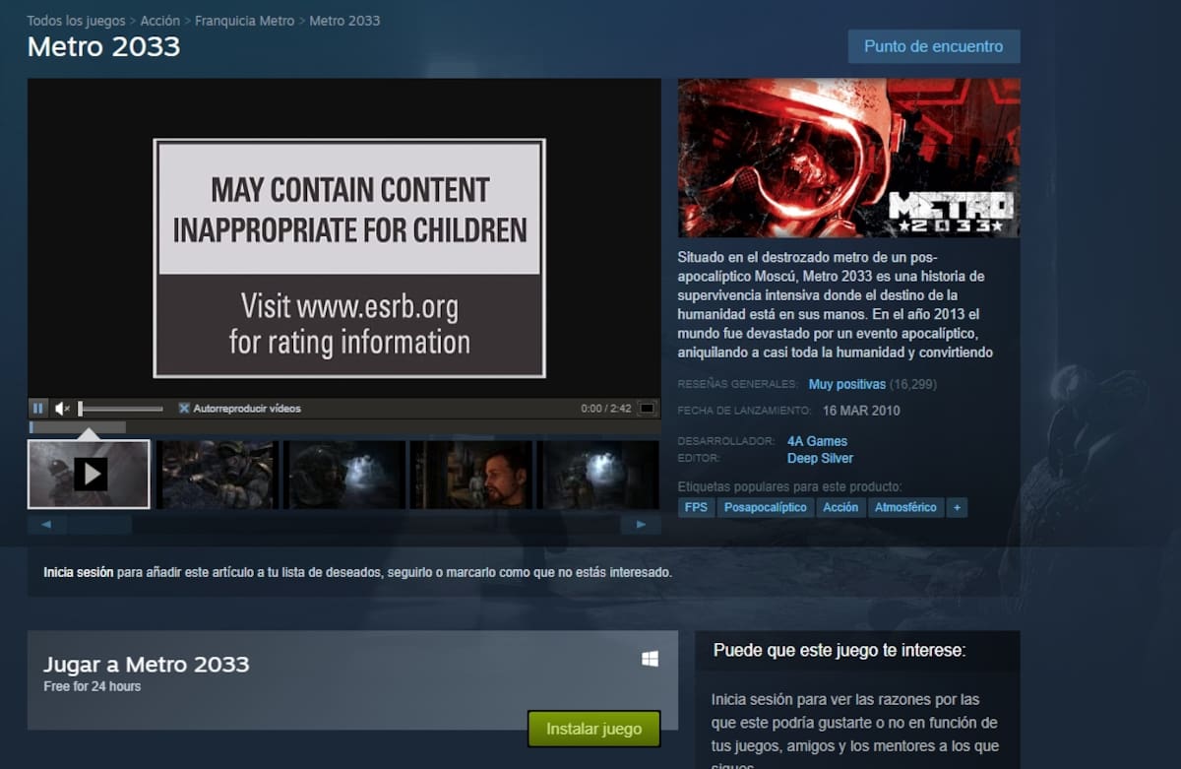
Task: Open developer 4A Games link
Action: pyautogui.click(x=817, y=441)
